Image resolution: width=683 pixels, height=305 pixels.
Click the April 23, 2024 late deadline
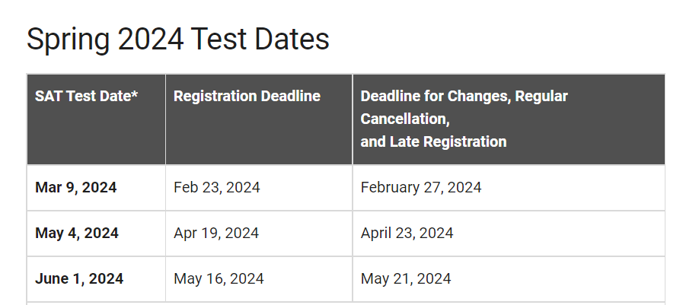407,233
